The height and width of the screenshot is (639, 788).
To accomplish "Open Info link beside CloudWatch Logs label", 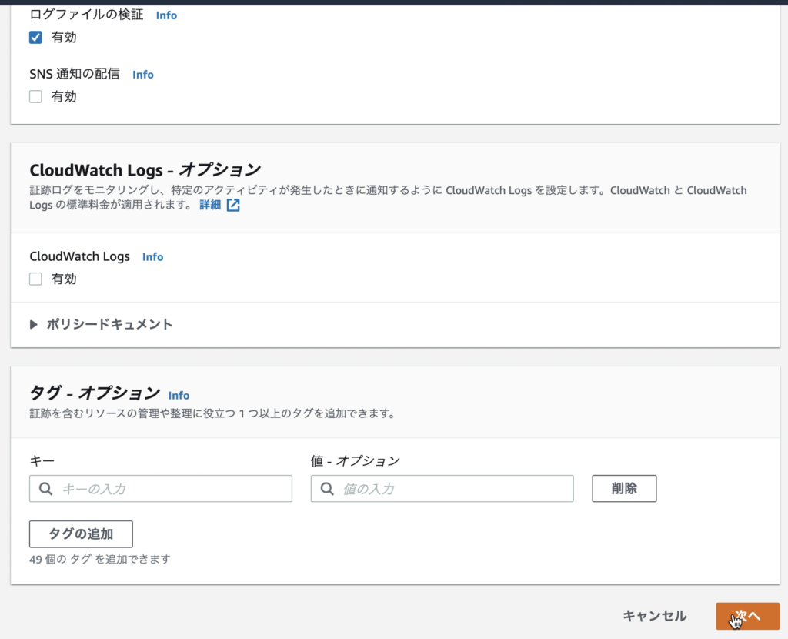I will tap(153, 257).
